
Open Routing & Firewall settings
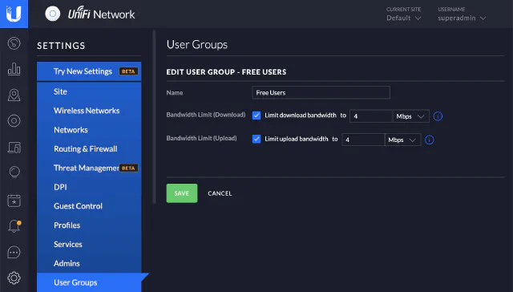89,148
